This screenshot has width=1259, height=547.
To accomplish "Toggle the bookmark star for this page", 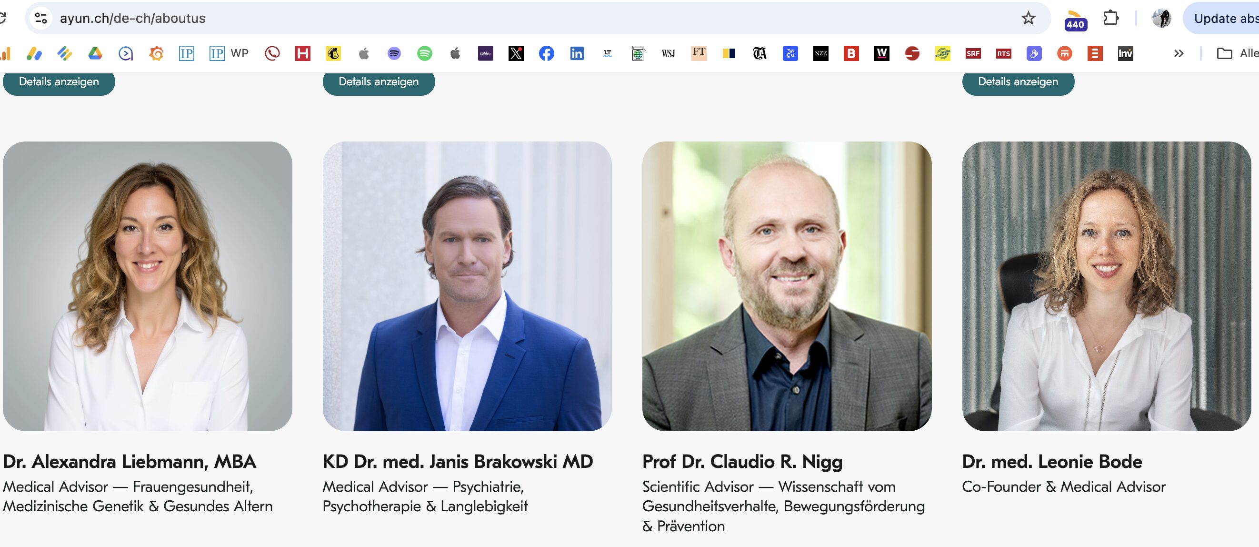I will (x=1029, y=18).
